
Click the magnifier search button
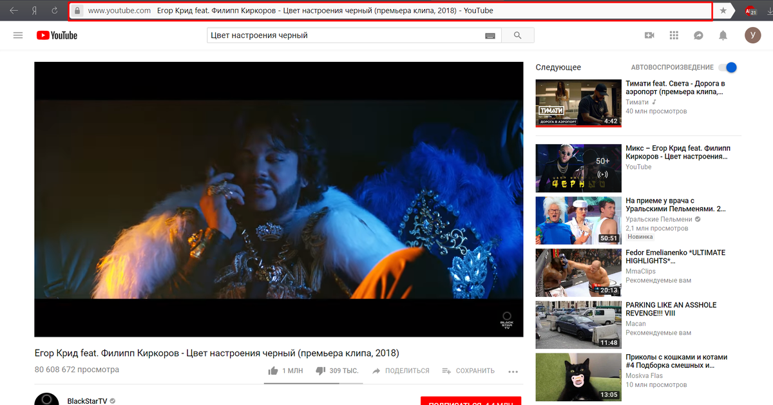(517, 35)
